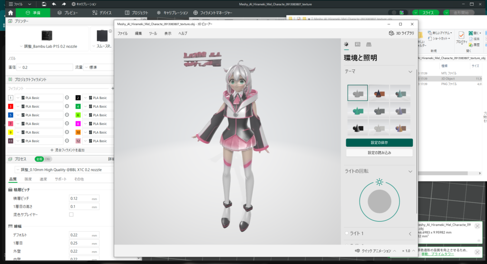Open filament 4 PLA Basic dropdown
This screenshot has width=487, height=264.
click(x=98, y=107)
